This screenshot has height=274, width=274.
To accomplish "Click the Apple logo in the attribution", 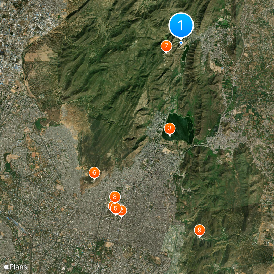I will 7,266.
